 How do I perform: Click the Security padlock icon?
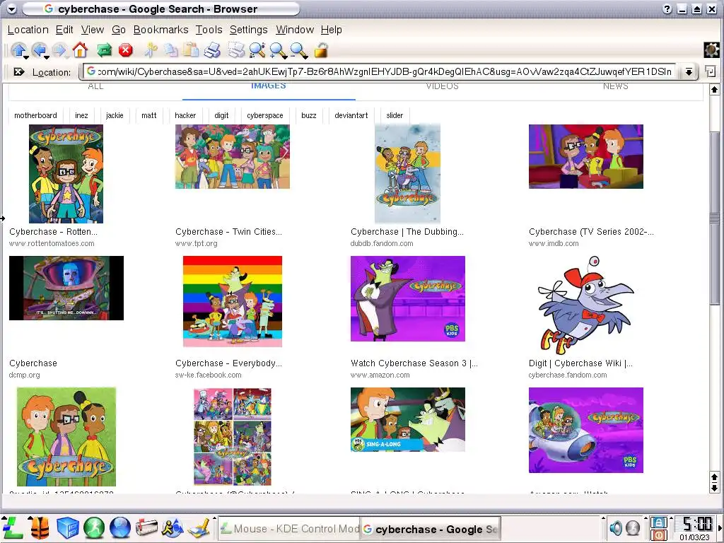click(x=321, y=49)
